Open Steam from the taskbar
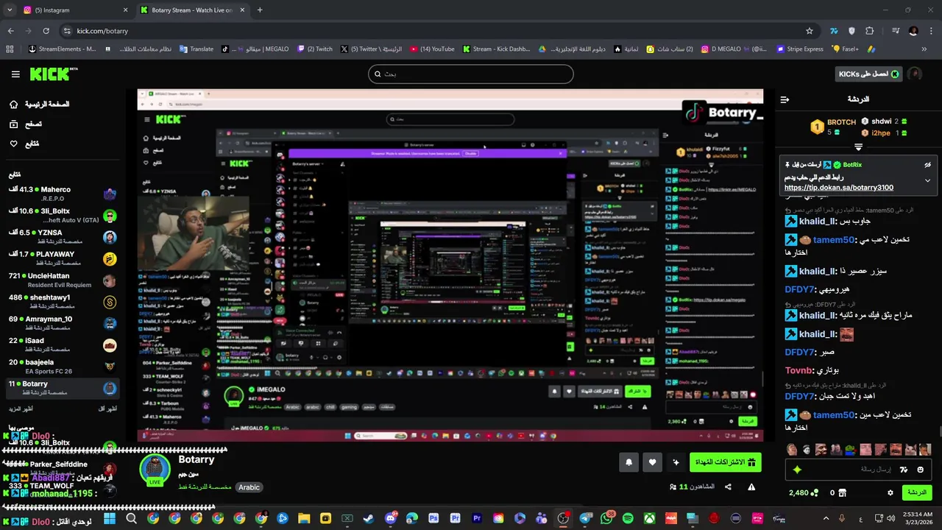 [369, 519]
